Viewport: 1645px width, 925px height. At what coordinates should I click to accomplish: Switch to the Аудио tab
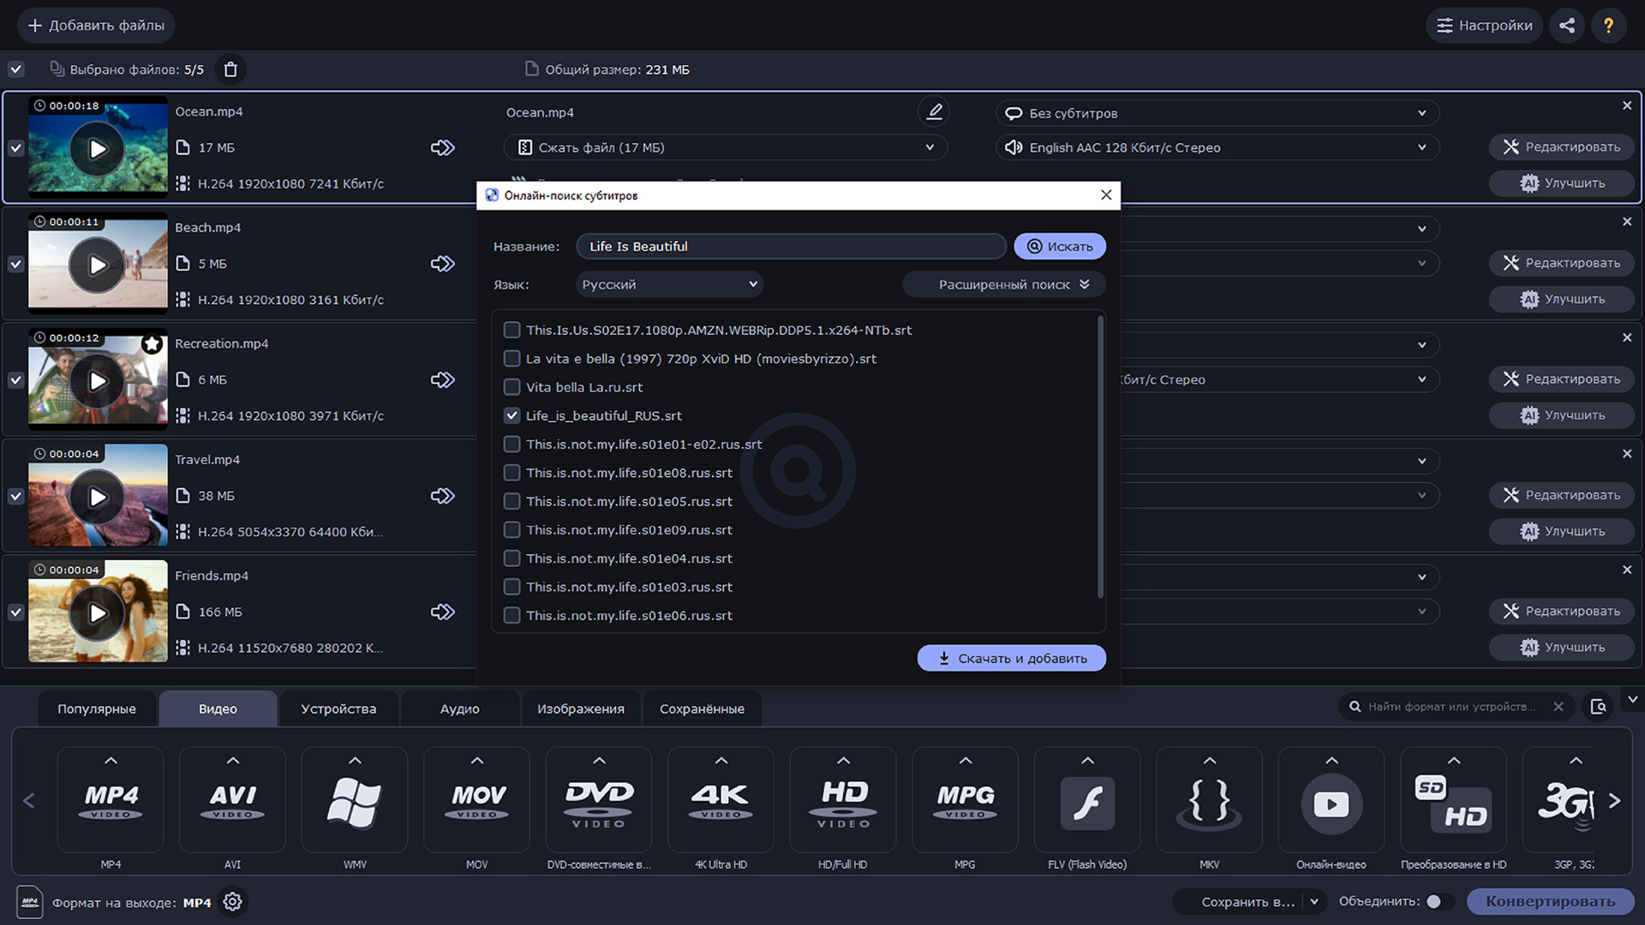460,708
